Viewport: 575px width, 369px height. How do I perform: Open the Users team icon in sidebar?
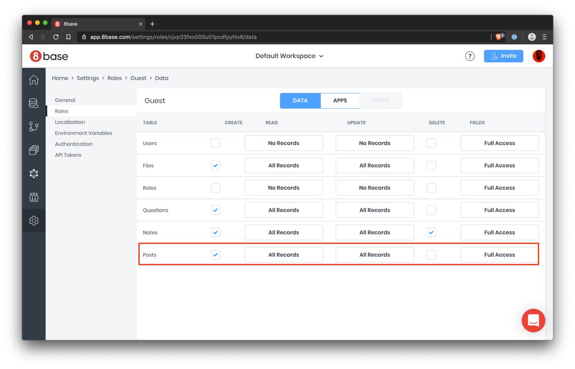[x=34, y=197]
